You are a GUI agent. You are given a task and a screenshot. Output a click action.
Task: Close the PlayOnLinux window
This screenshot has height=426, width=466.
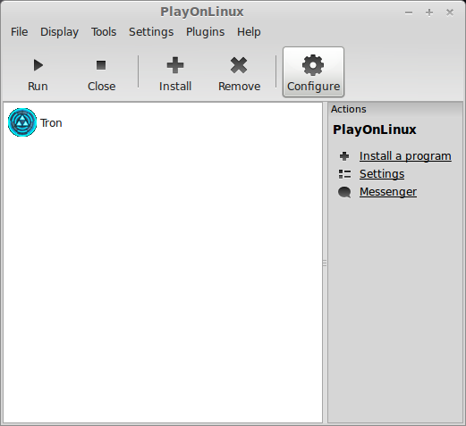[x=450, y=13]
